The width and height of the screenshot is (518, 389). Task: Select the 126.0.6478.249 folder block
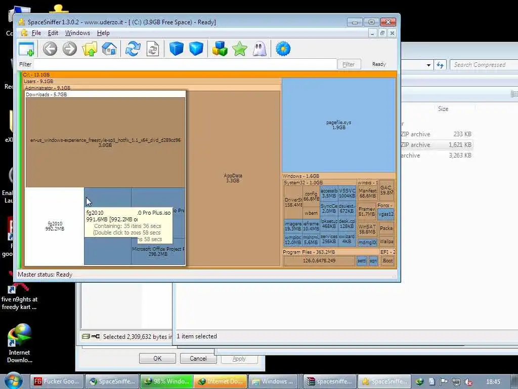(319, 261)
